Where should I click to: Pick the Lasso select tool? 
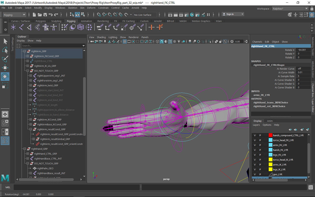click(5, 50)
